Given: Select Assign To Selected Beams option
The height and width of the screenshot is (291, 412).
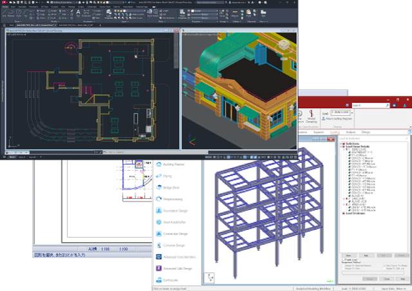Looking at the screenshot, I should [x=342, y=265].
